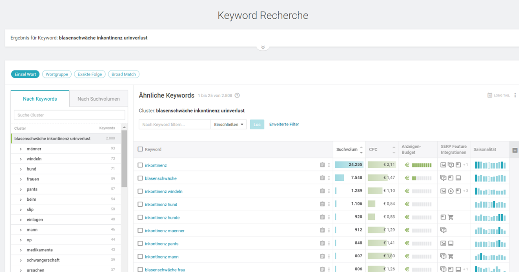
Task: Tick the checkbox for inkontinenz mann
Action: 140,256
